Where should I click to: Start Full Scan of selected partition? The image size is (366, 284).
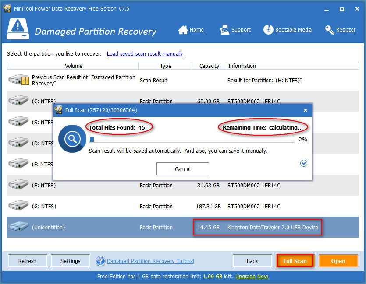295,261
